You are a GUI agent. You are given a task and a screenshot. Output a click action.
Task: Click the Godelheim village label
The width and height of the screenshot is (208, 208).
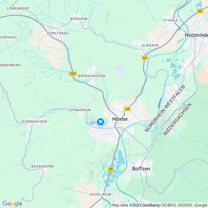pos(101,194)
